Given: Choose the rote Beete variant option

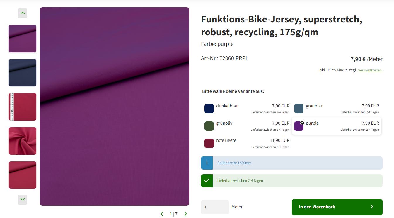Looking at the screenshot, I should (x=247, y=143).
